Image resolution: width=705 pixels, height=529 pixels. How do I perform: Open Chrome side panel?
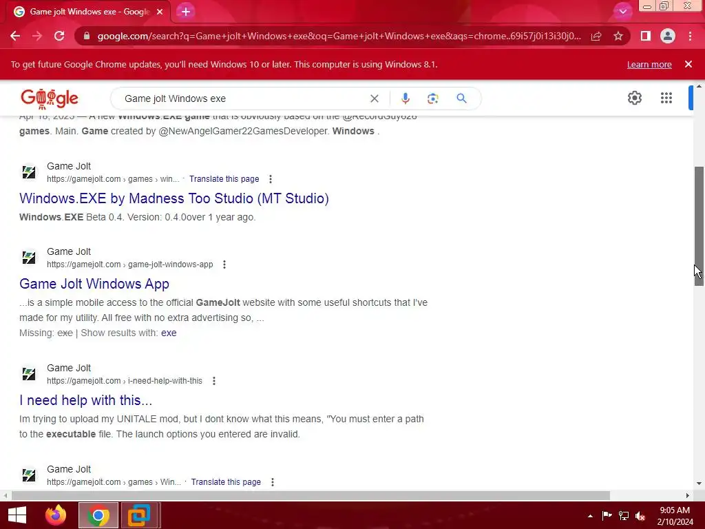pyautogui.click(x=646, y=36)
